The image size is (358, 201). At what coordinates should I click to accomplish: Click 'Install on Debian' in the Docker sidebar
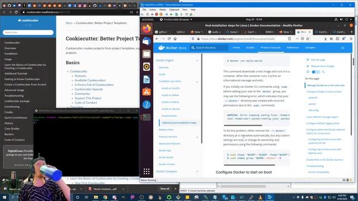pos(170,95)
